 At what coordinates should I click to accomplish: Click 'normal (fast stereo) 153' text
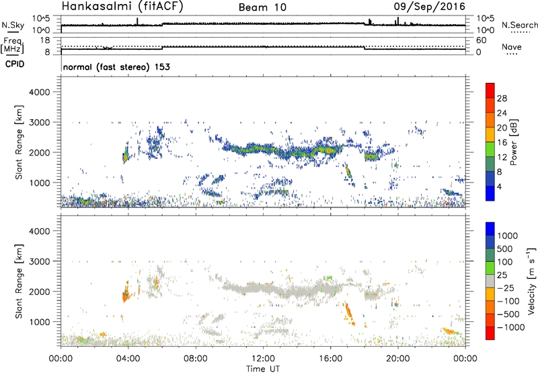(x=116, y=67)
